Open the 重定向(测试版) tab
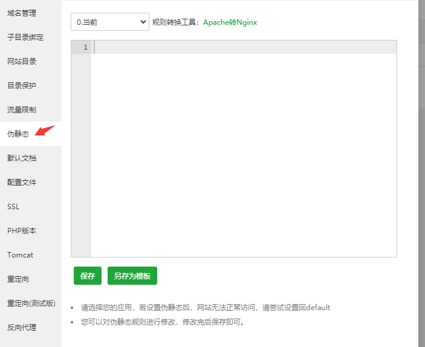425x347 pixels. click(31, 303)
